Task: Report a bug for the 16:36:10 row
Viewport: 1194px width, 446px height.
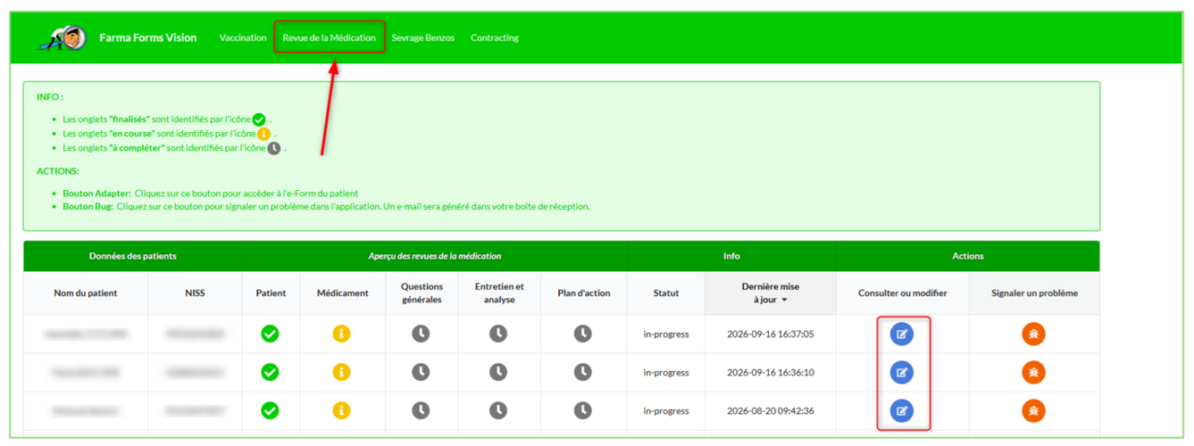Action: tap(1034, 373)
